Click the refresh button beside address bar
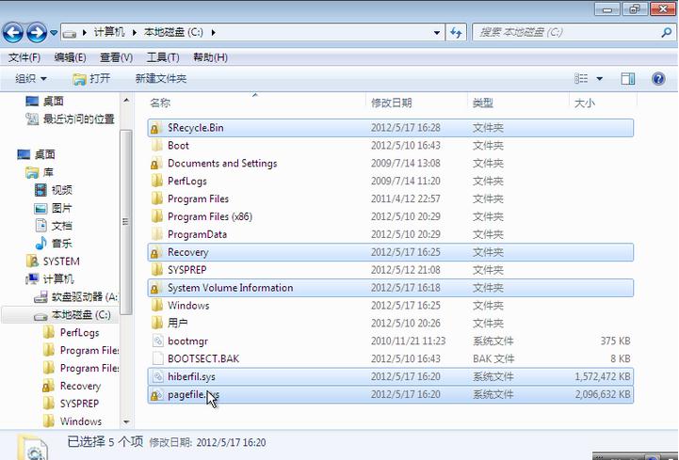The width and height of the screenshot is (679, 460). (x=456, y=33)
